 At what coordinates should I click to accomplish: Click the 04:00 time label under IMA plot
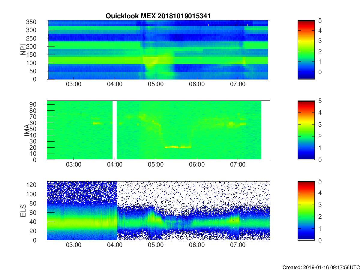115,165
